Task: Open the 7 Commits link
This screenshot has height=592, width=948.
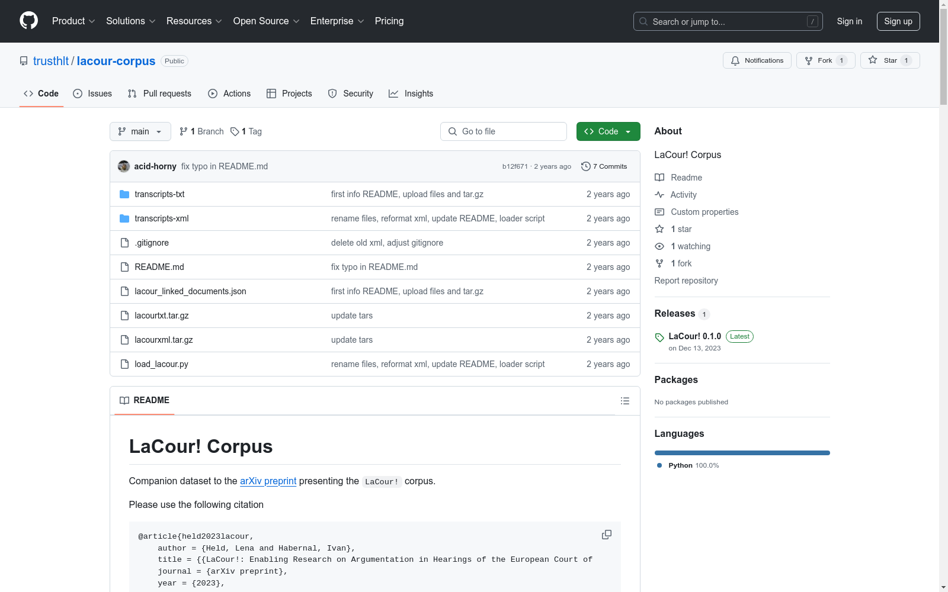Action: [x=604, y=166]
